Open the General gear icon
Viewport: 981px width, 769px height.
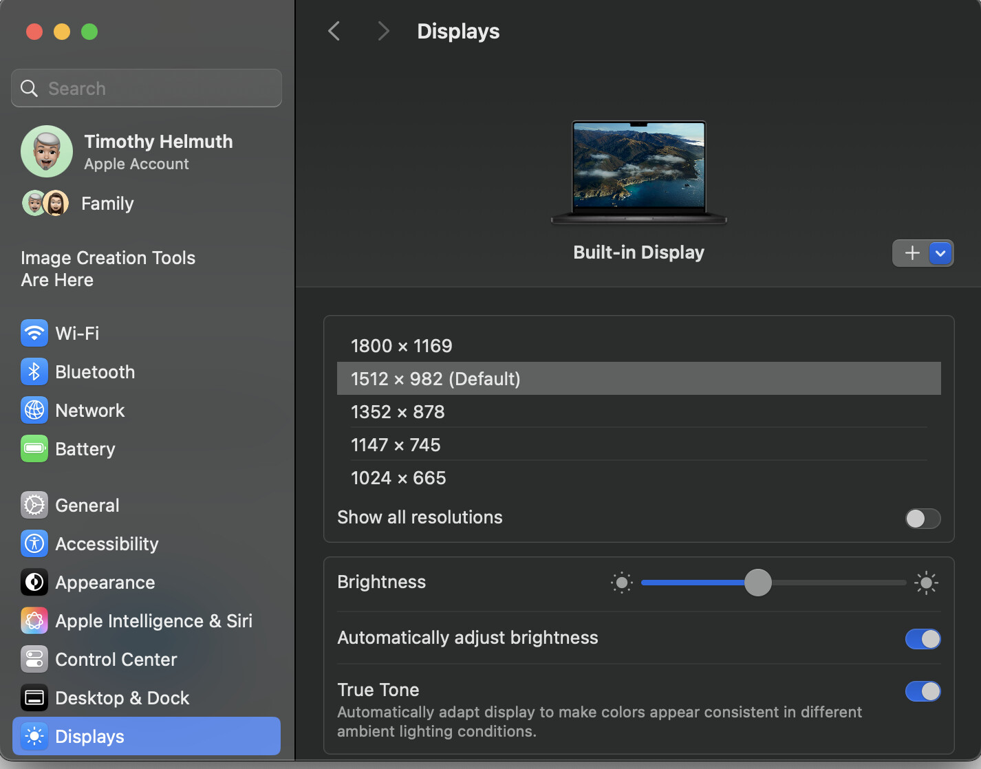pyautogui.click(x=34, y=506)
